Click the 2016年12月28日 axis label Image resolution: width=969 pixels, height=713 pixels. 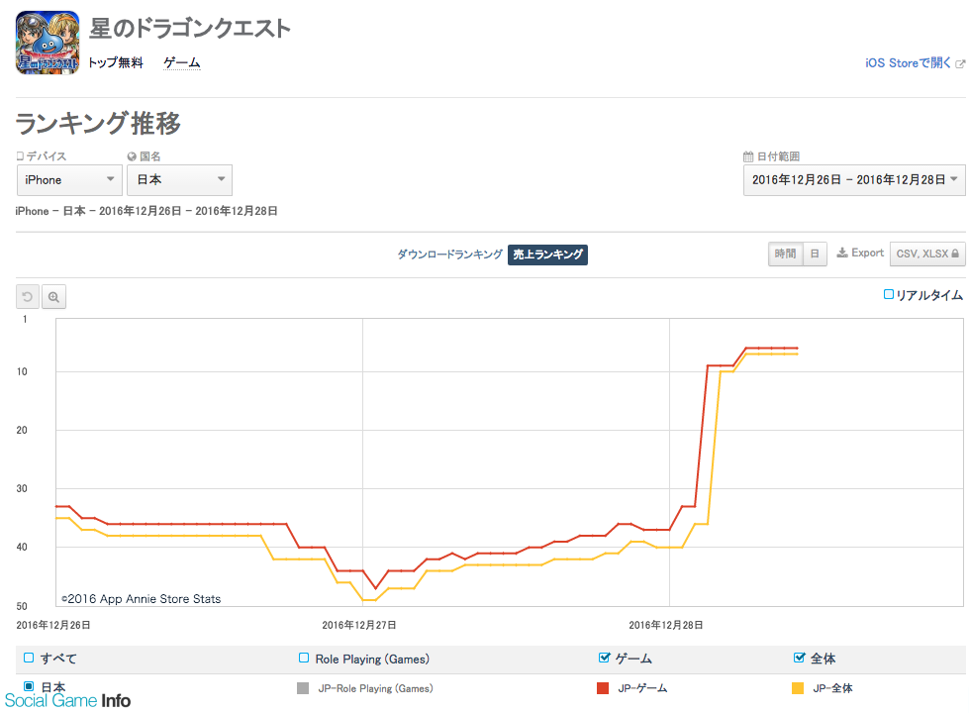coord(666,625)
